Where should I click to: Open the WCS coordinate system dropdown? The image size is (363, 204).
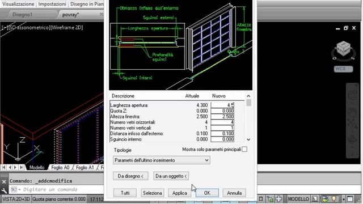(343, 69)
